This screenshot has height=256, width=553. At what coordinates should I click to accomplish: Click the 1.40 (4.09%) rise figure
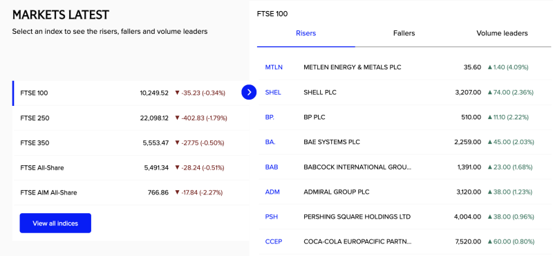coord(508,67)
